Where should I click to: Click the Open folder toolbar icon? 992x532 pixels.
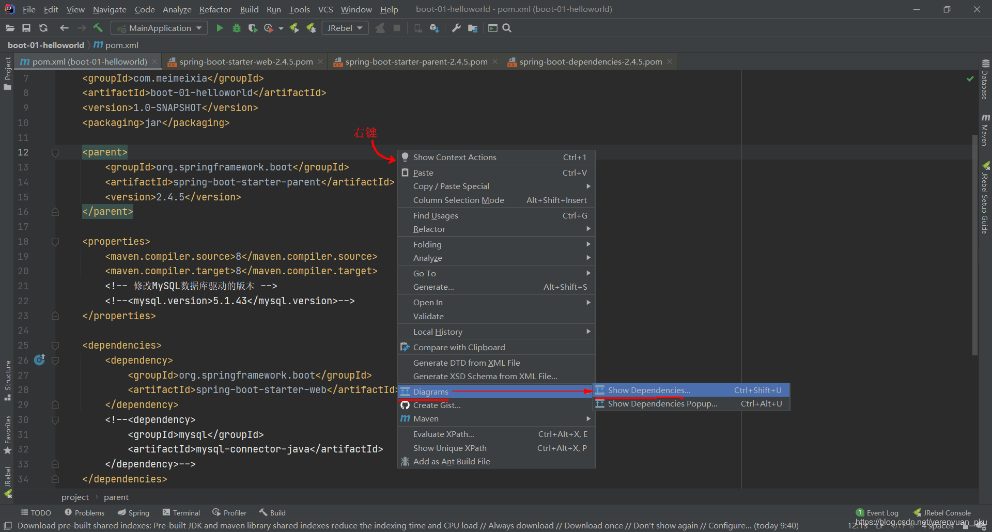point(10,28)
